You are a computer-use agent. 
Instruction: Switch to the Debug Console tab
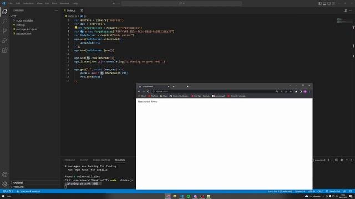click(x=102, y=160)
